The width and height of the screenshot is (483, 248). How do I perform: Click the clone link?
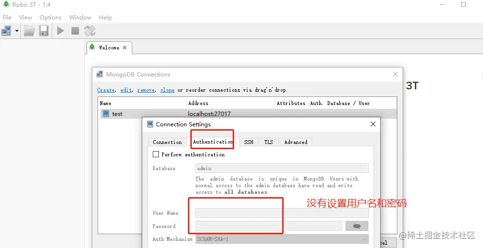(x=167, y=90)
